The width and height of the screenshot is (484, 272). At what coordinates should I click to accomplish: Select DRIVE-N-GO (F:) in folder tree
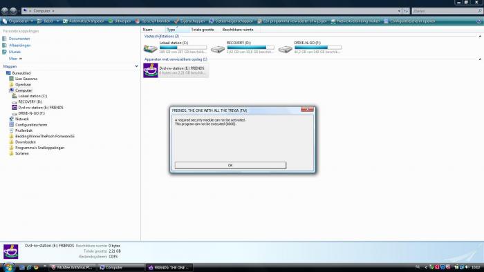tap(31, 113)
